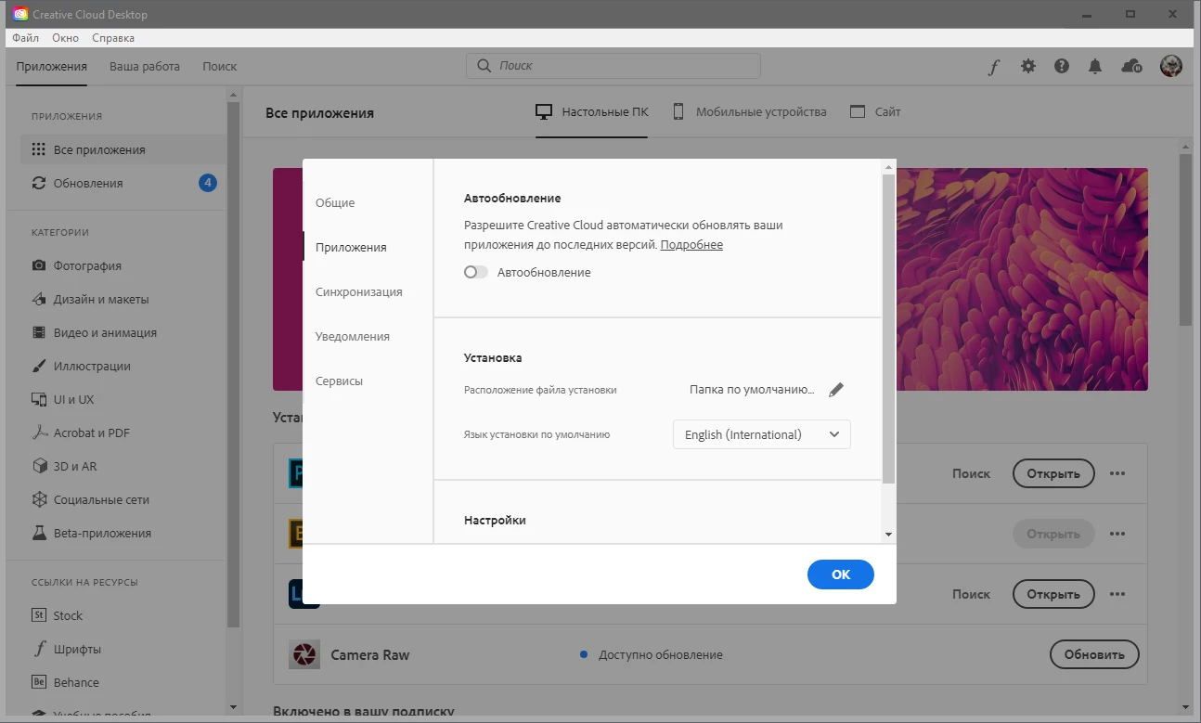Click Открыть for the first installed app
Image resolution: width=1201 pixels, height=723 pixels.
[1053, 473]
